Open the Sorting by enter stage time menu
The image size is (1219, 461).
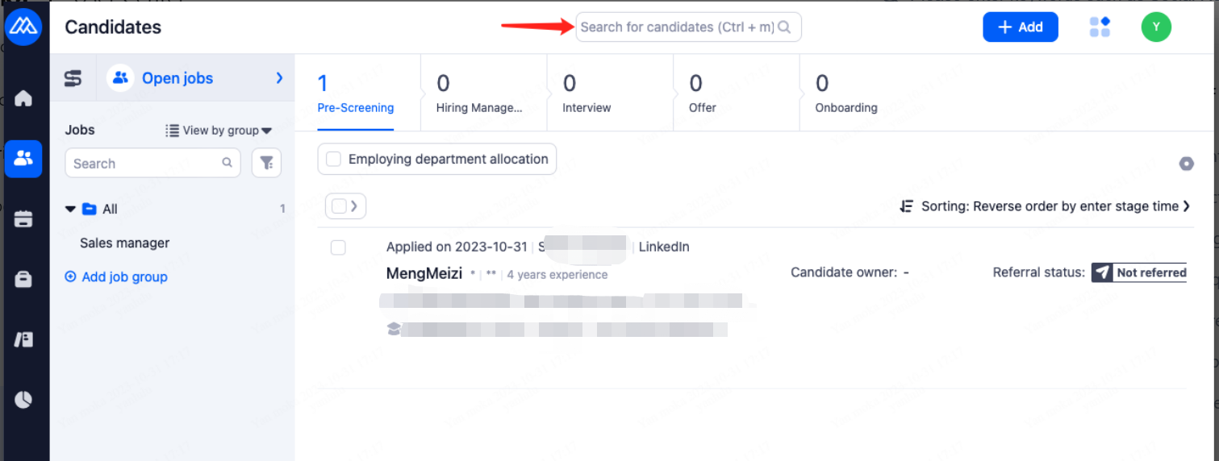pyautogui.click(x=1045, y=206)
